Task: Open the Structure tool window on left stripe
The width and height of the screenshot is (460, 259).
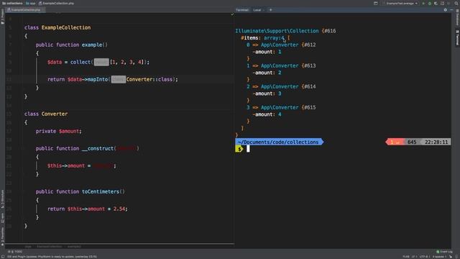Action: [x=2, y=199]
